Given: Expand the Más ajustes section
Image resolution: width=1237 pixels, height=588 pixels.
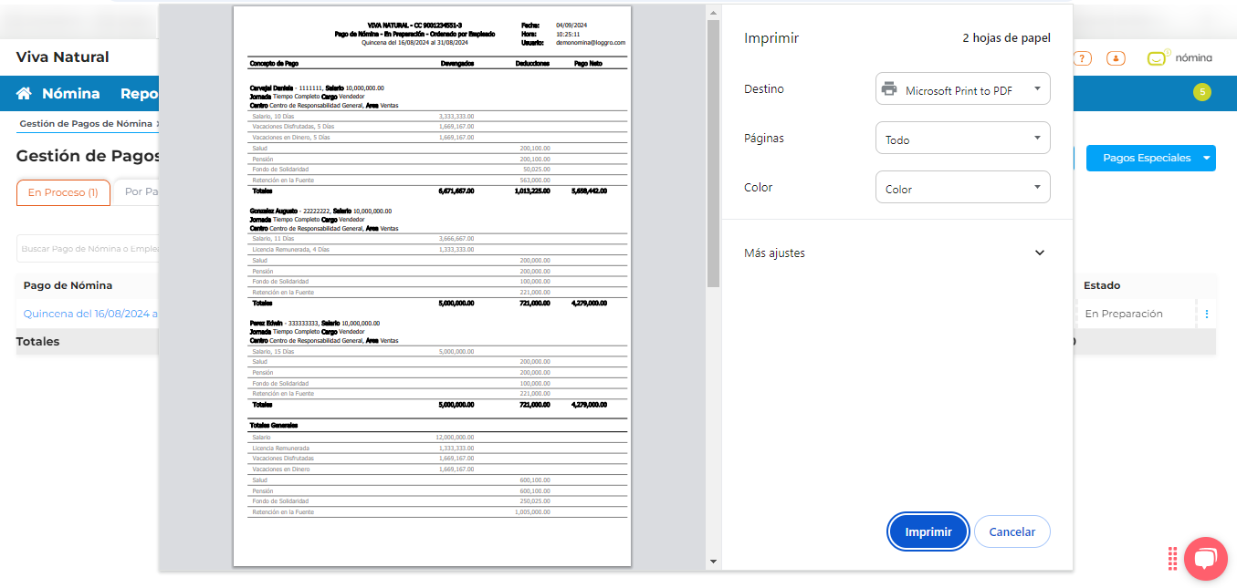Looking at the screenshot, I should [x=894, y=253].
